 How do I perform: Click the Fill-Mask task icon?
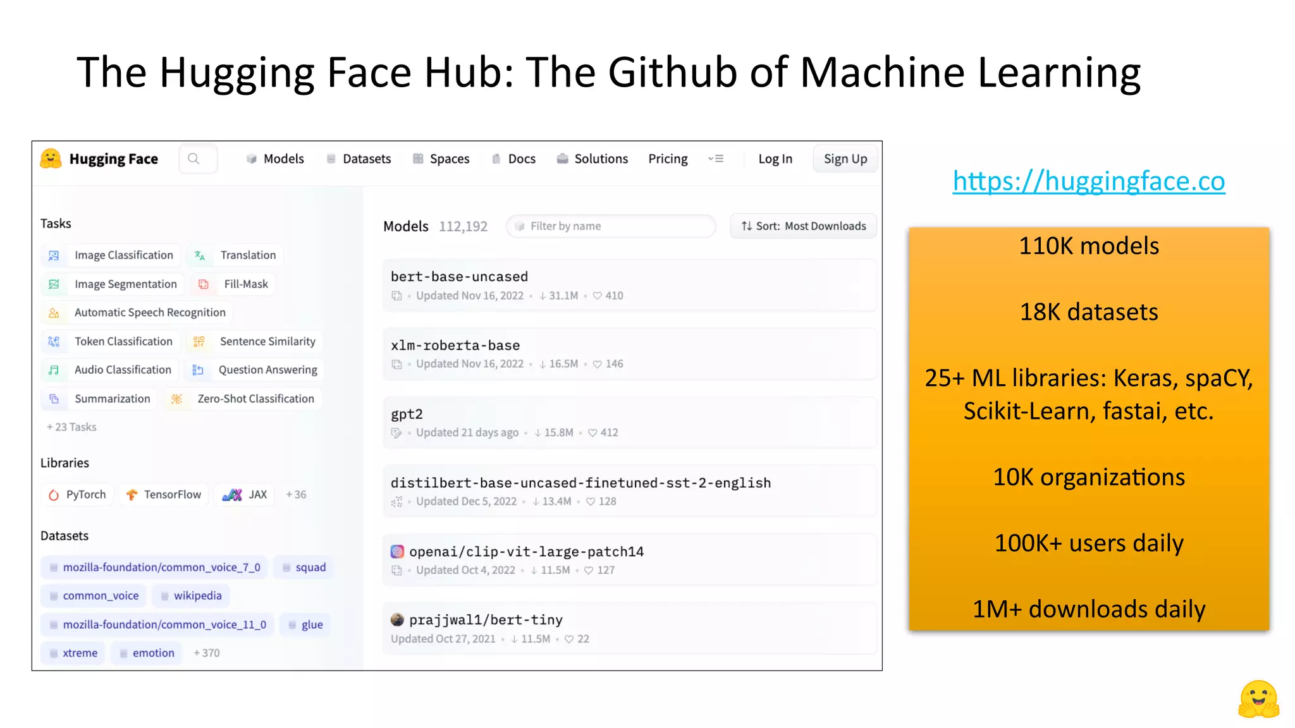point(203,284)
